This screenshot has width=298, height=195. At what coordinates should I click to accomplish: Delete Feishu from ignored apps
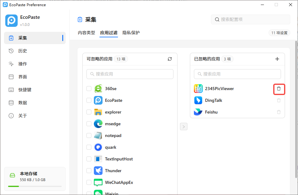[279, 112]
